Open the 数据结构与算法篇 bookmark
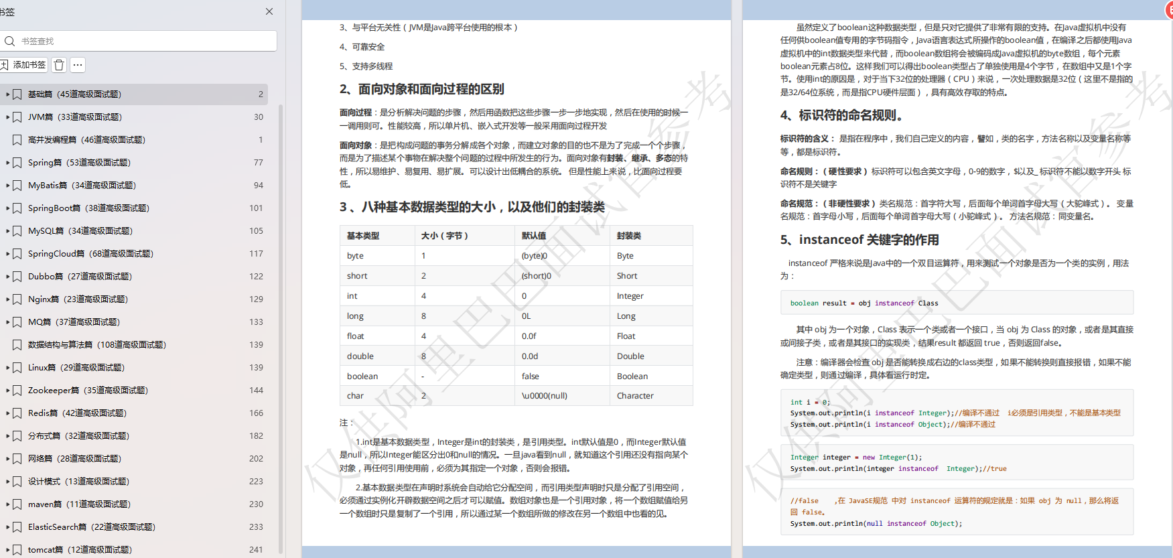 tap(97, 345)
